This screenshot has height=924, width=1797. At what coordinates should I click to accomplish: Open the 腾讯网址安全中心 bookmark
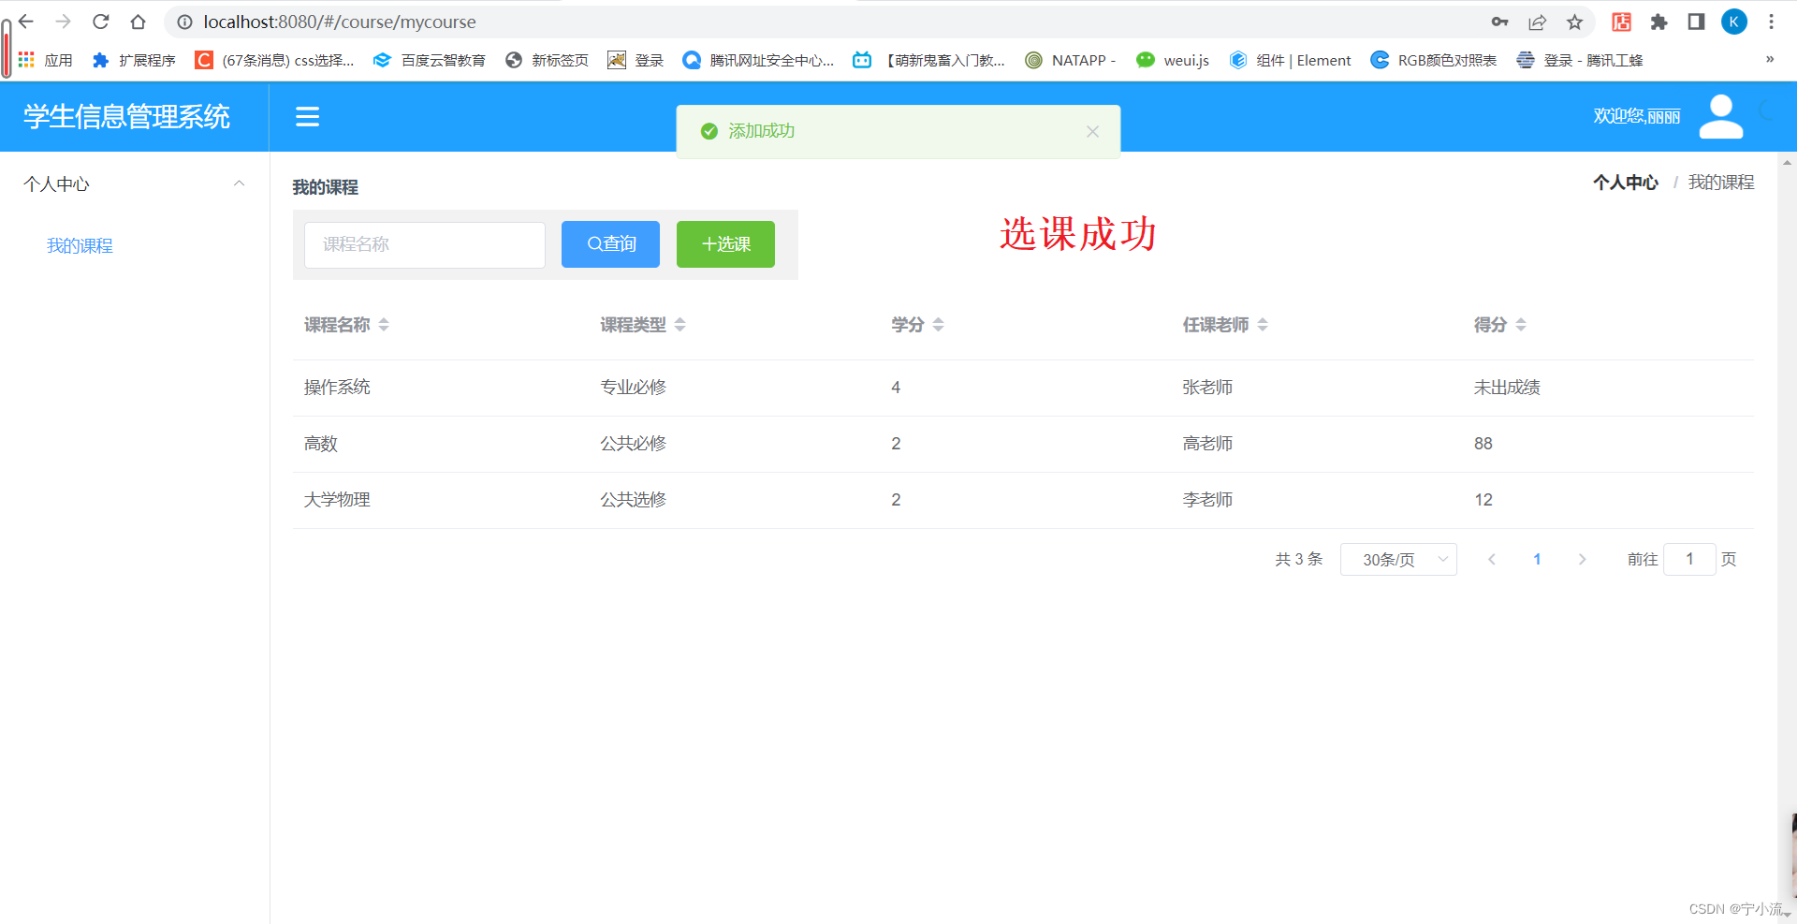(x=758, y=60)
